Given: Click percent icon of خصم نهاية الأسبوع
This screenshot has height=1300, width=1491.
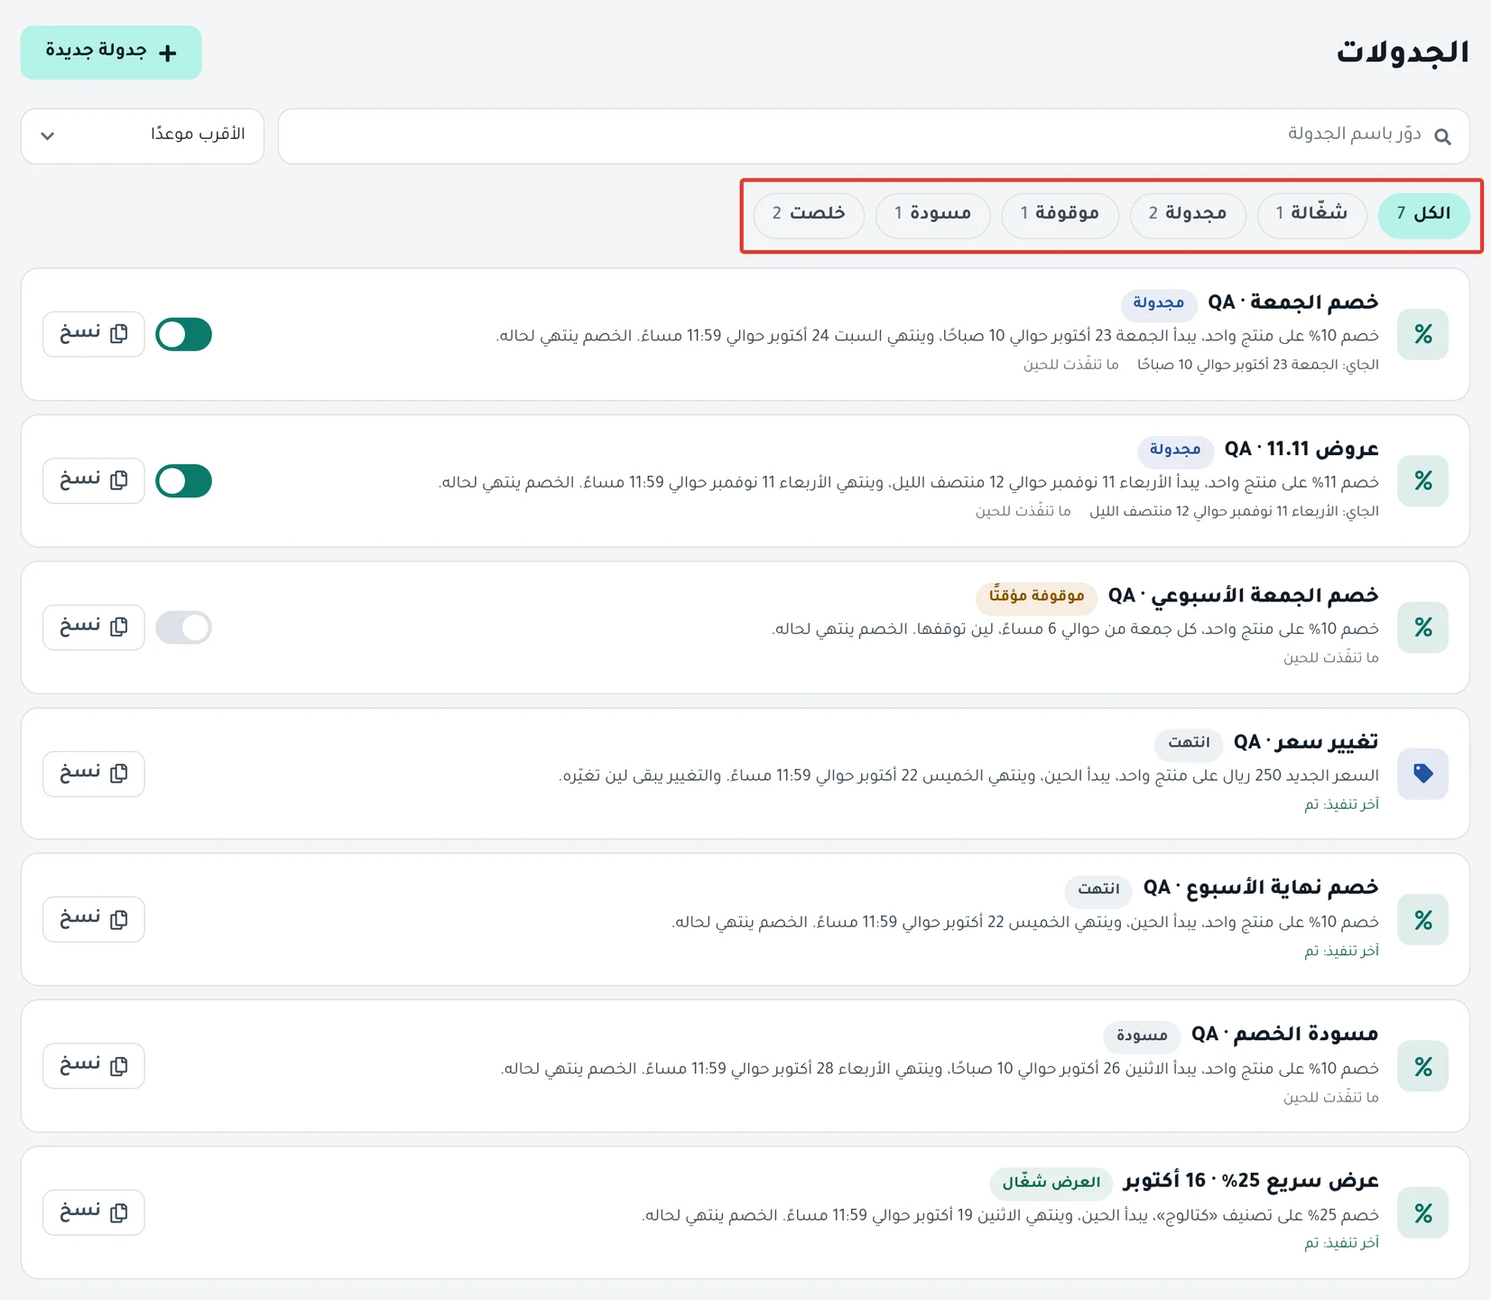Looking at the screenshot, I should click(1422, 920).
